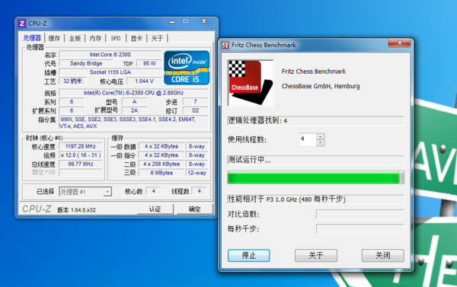This screenshot has height=287, width=457.
Task: Click the 12-way L3 associativity value
Action: (x=197, y=173)
